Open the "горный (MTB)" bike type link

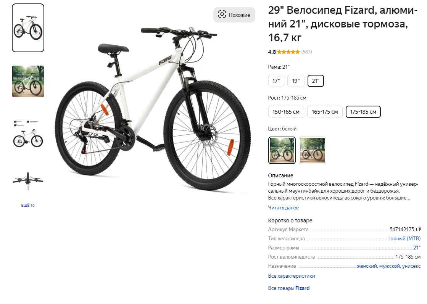404,238
